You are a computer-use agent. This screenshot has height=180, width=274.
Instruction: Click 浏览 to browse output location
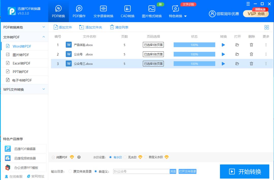coord(173,171)
